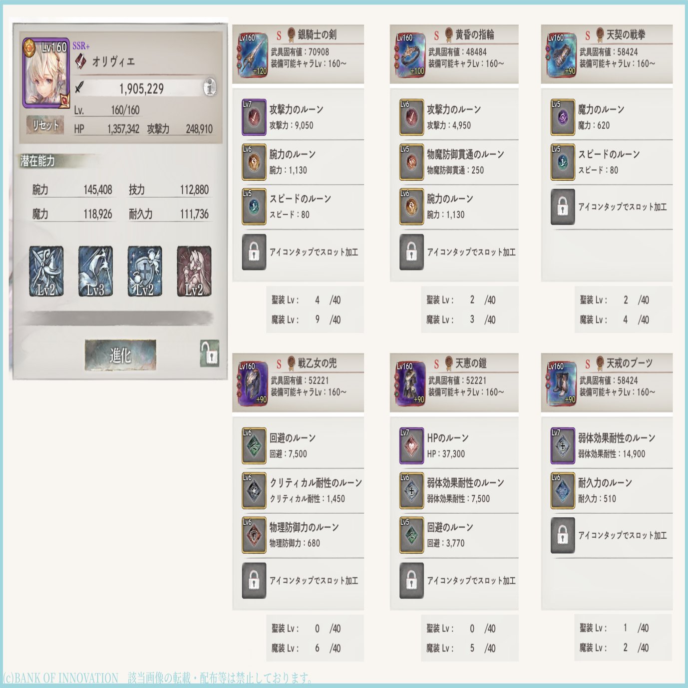The width and height of the screenshot is (688, 688).
Task: Select the Lv7 攻撃力のルーン rune icon
Action: 254,117
